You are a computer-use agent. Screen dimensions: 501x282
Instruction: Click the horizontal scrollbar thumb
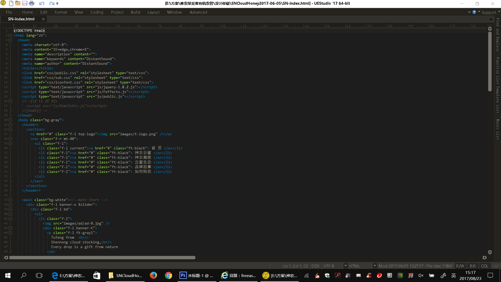pos(102,258)
